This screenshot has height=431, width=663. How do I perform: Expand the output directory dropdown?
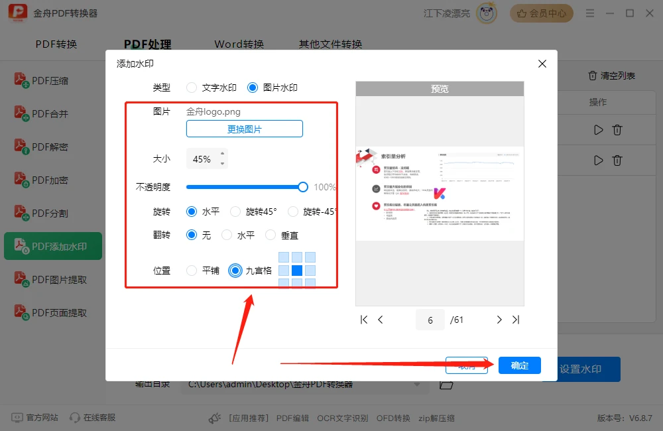(418, 385)
